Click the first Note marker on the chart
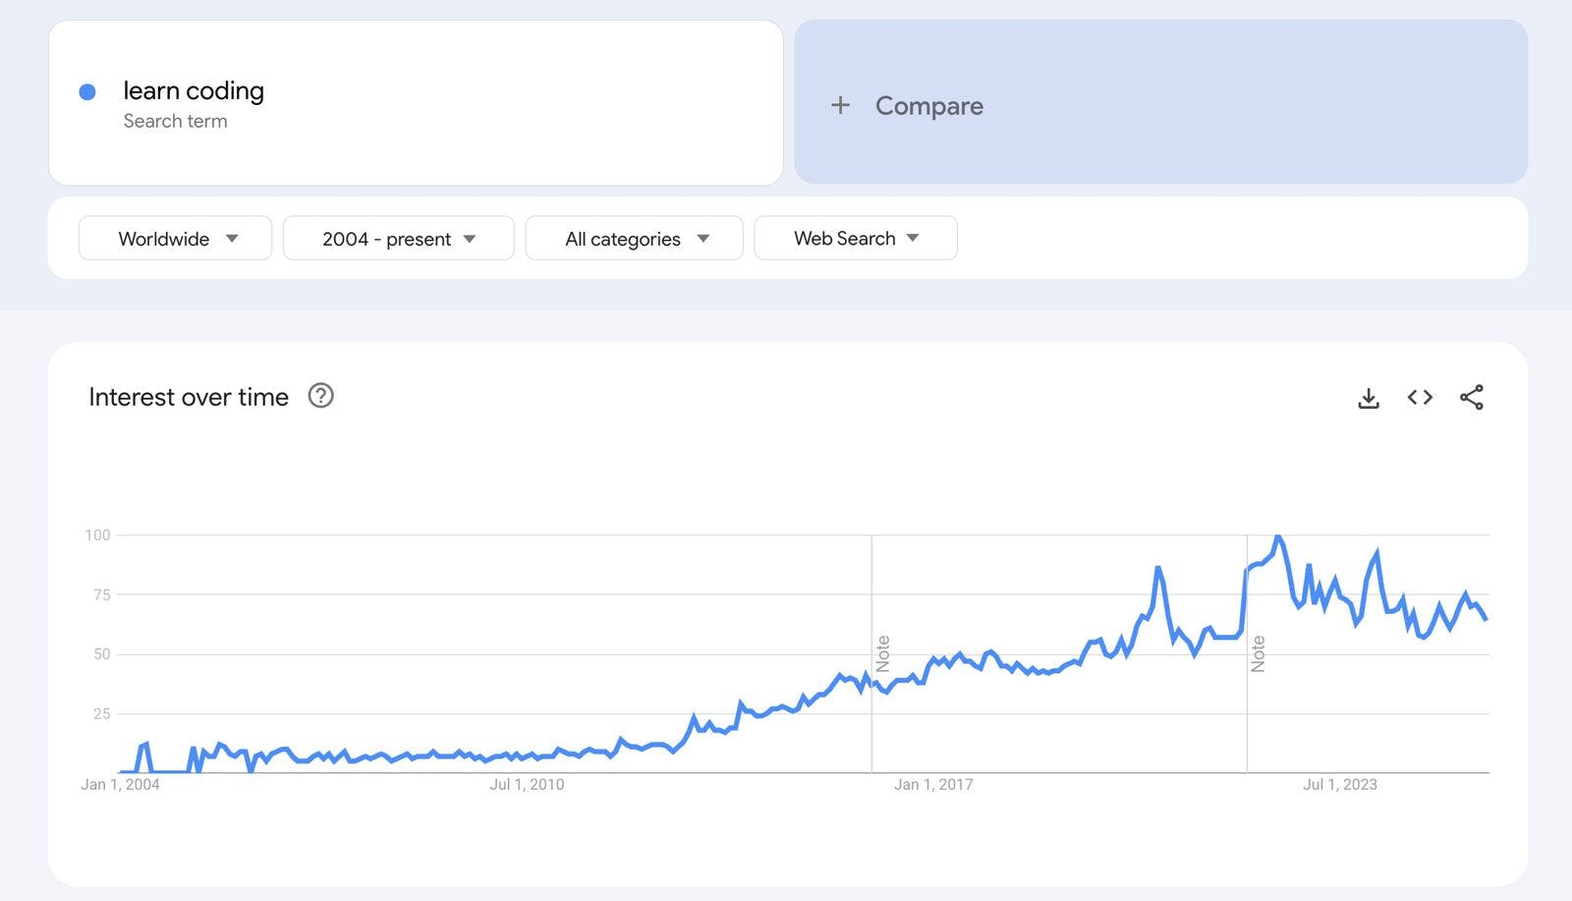 pyautogui.click(x=883, y=648)
